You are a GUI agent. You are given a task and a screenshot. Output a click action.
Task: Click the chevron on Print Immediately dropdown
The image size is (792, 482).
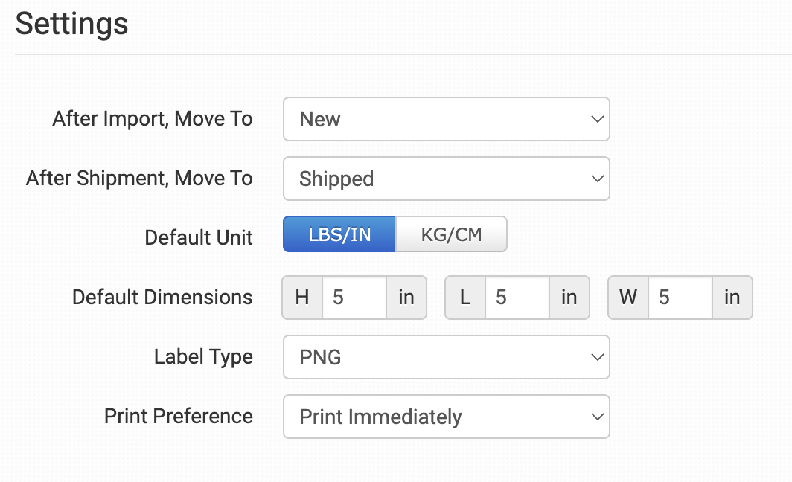click(596, 417)
